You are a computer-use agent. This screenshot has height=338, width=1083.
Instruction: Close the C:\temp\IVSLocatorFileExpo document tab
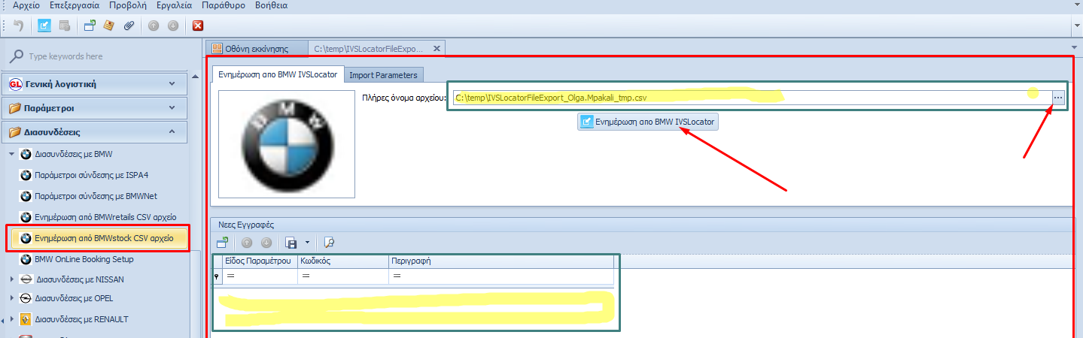434,49
